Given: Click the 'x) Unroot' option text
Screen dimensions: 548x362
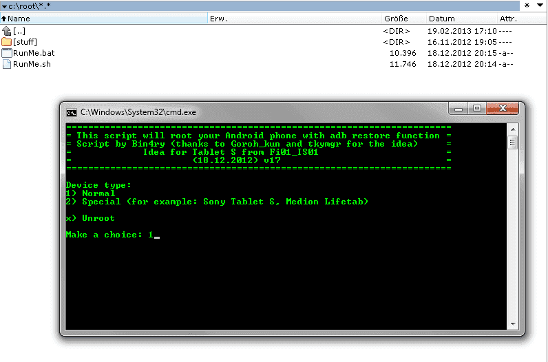Looking at the screenshot, I should 90,218.
